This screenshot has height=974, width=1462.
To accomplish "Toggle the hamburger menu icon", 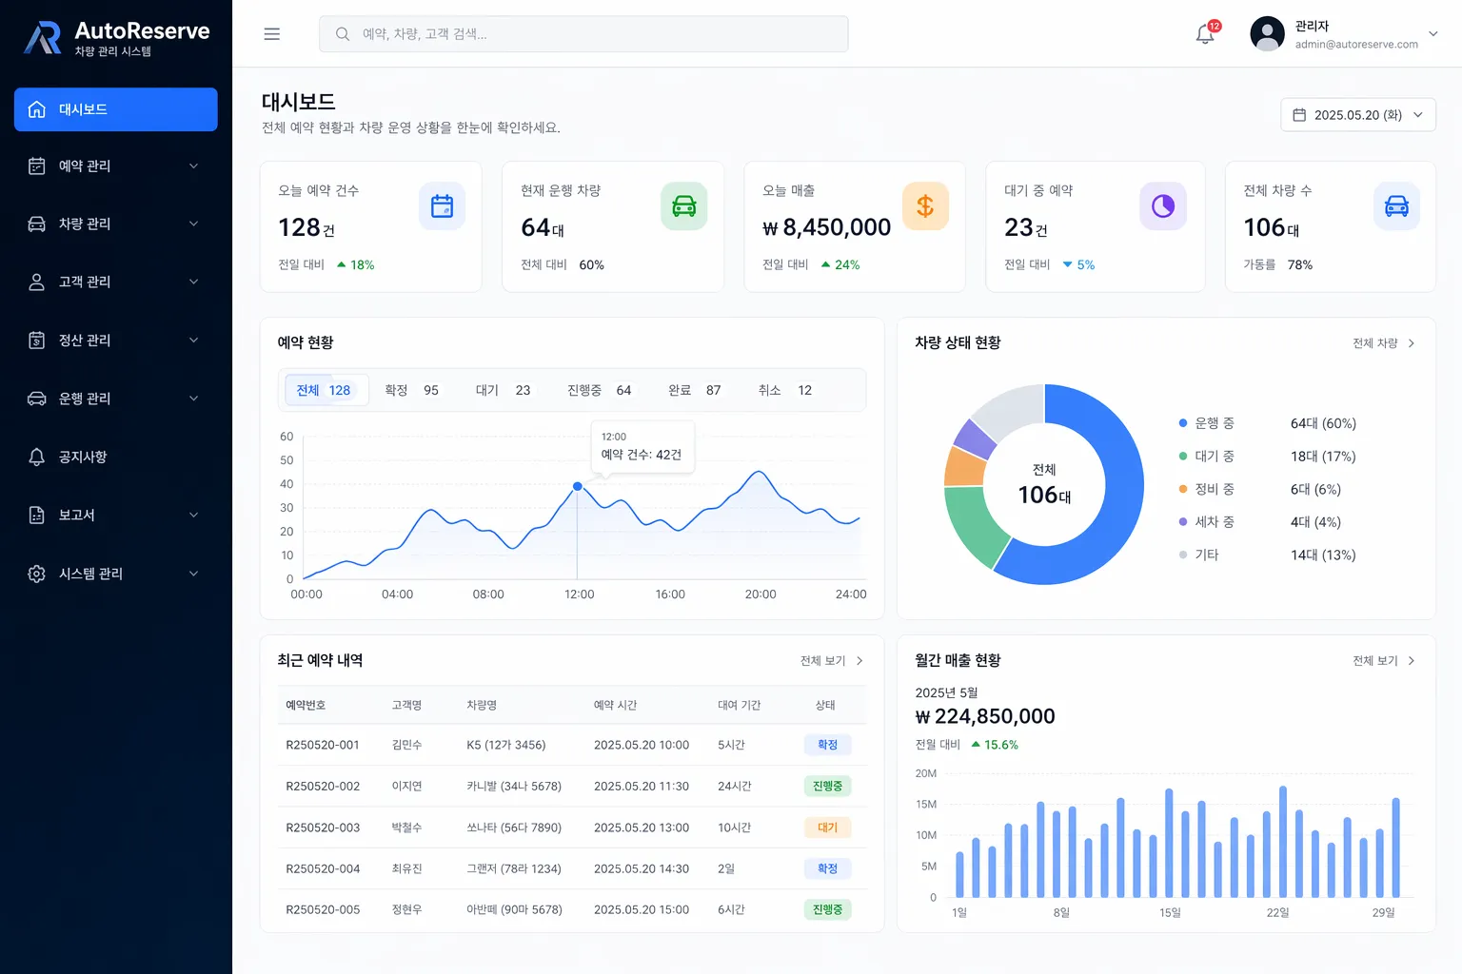I will (272, 34).
